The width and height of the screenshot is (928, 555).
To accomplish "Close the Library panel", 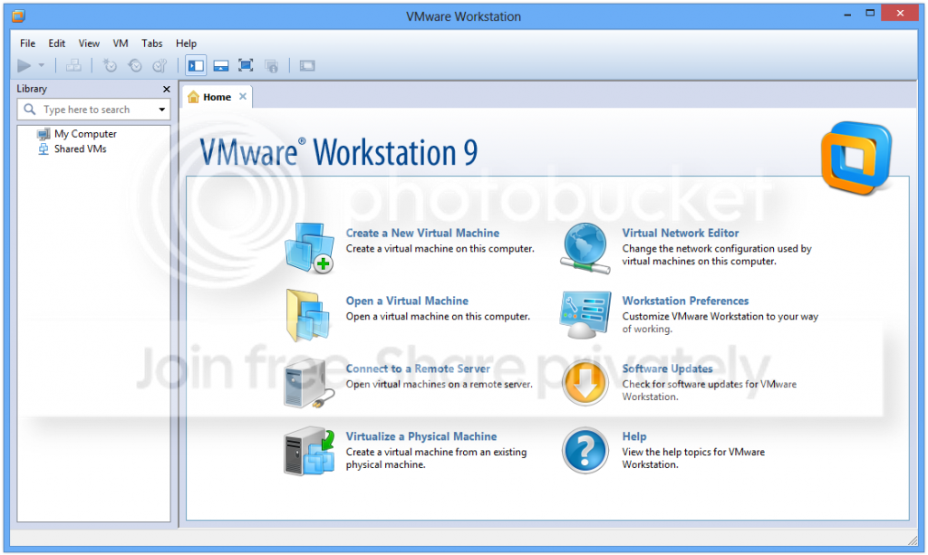I will point(167,90).
